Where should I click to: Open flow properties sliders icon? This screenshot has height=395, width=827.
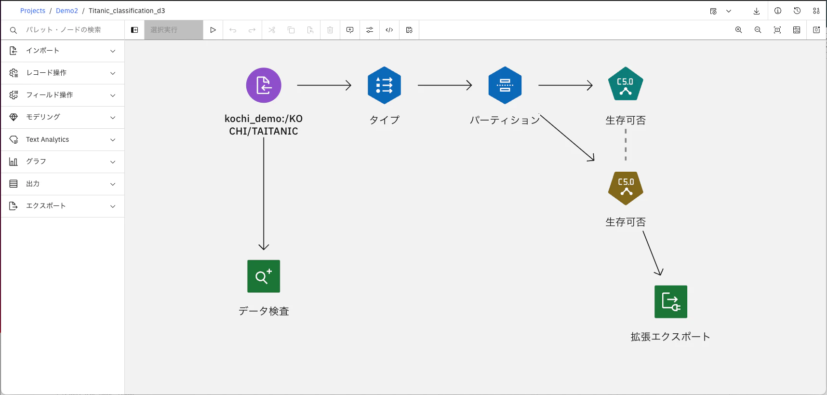click(x=370, y=30)
